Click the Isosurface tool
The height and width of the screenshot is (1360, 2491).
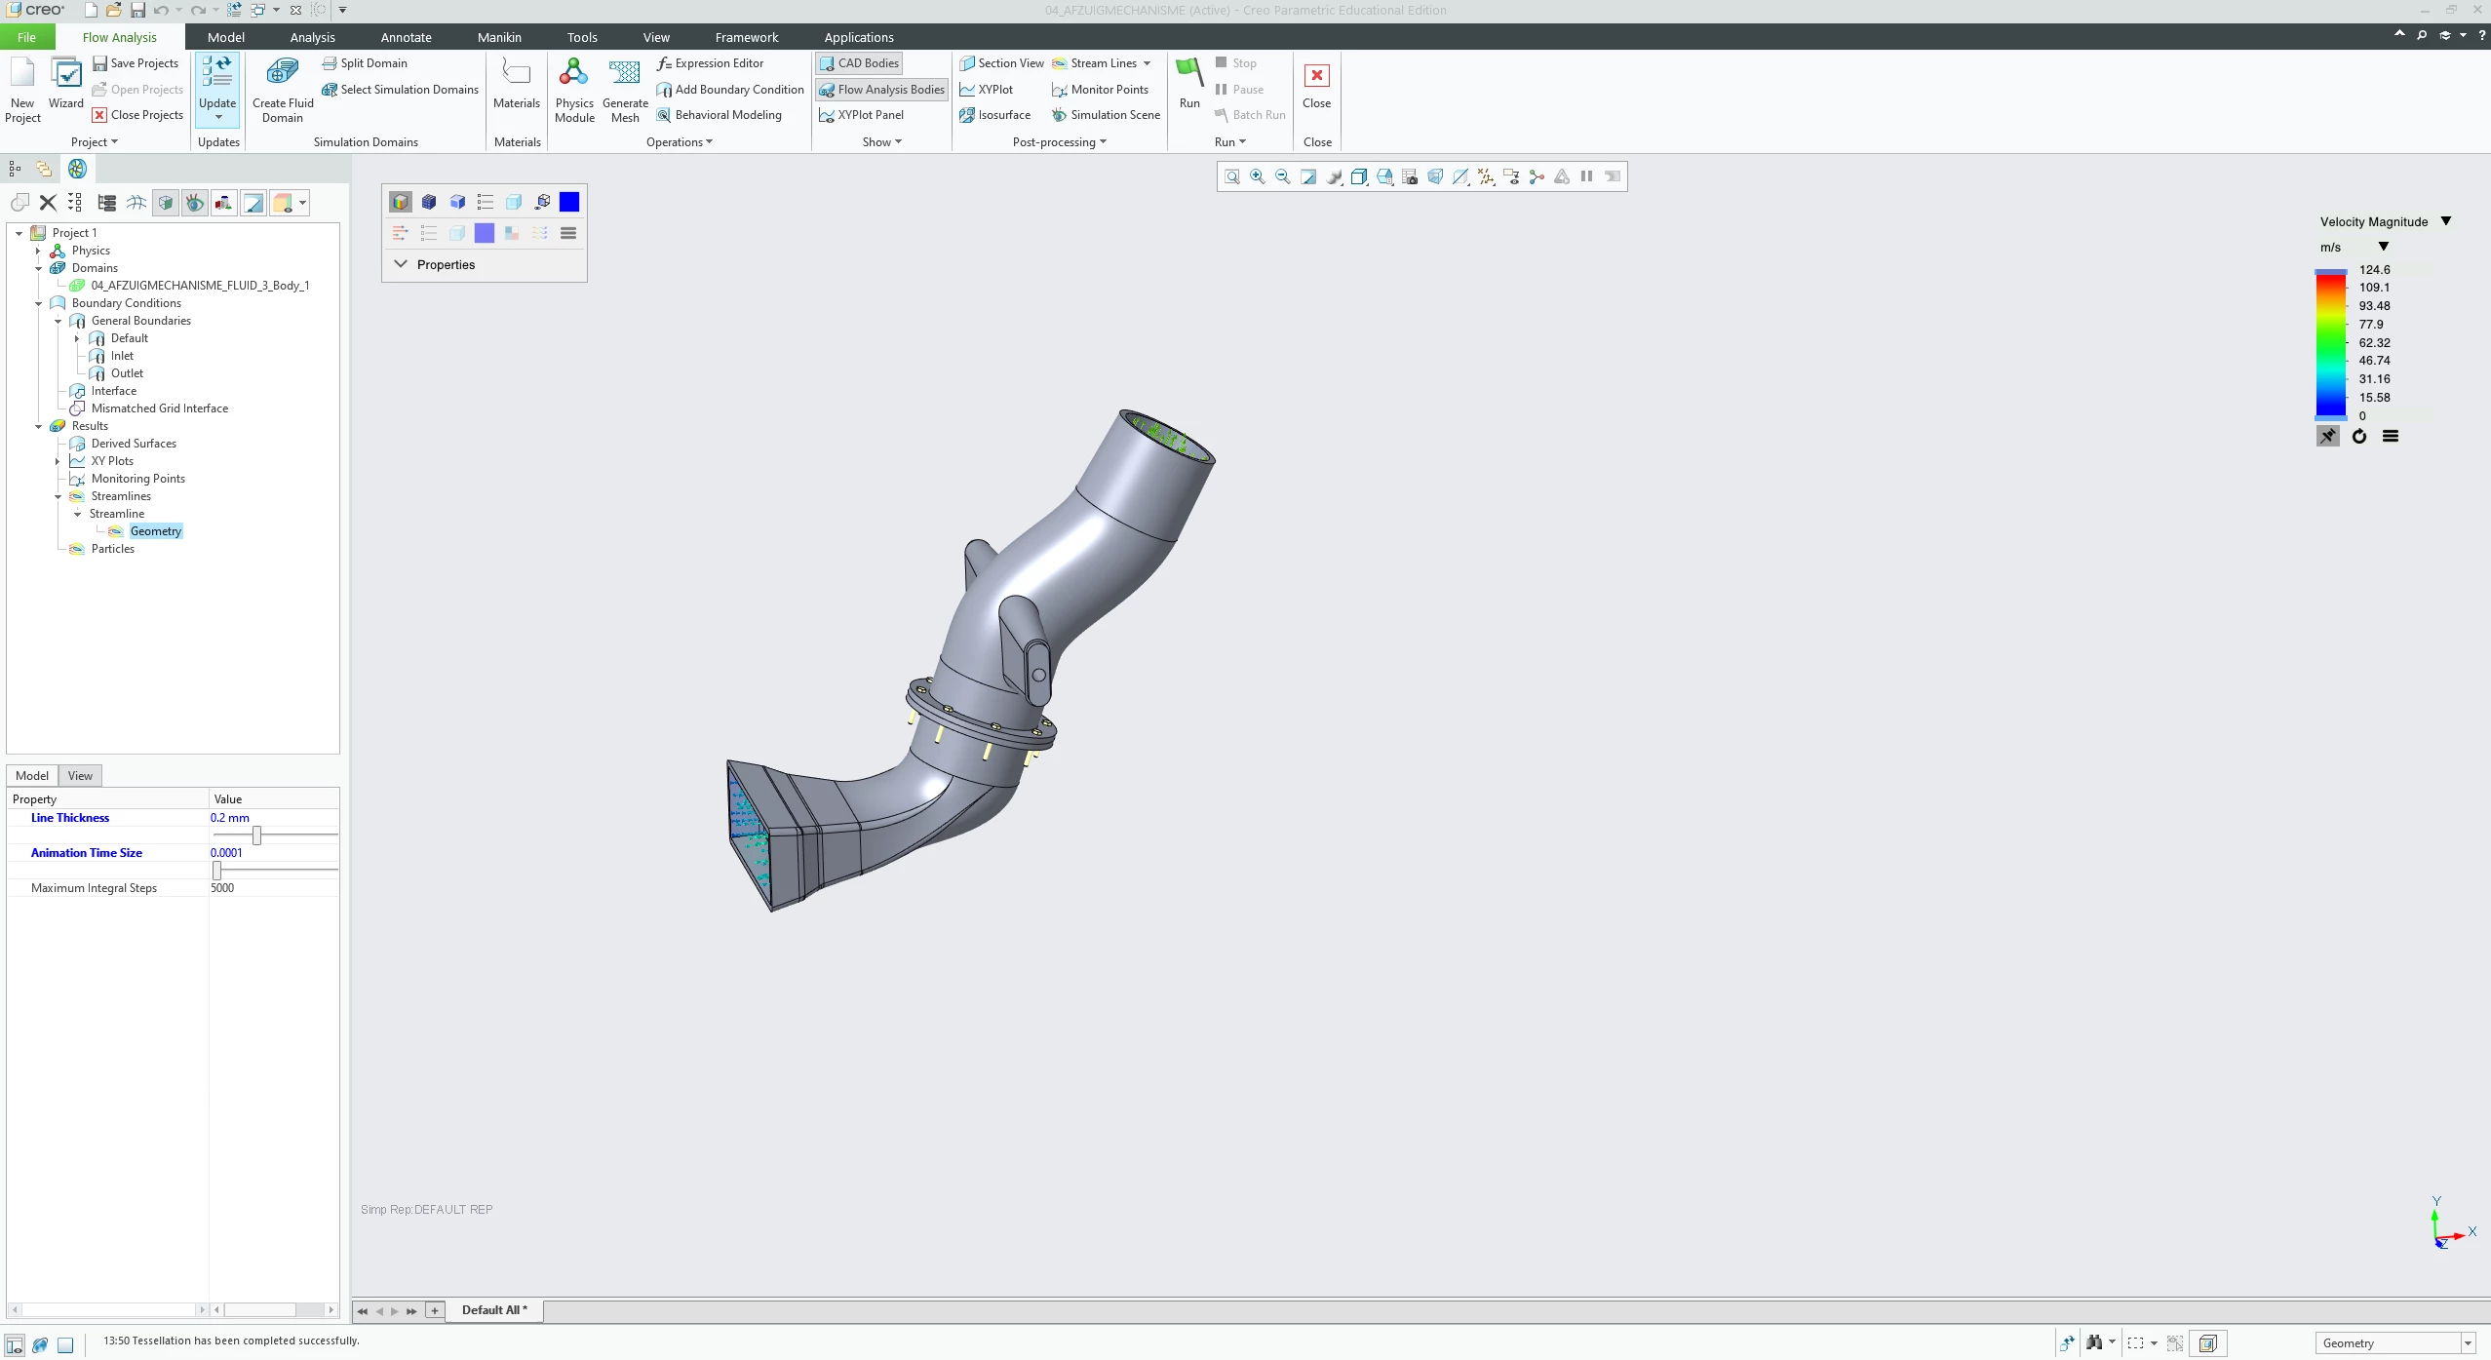[x=994, y=115]
